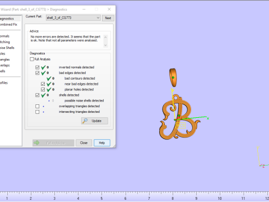Uncheck shells detected checkbox
269x202 pixels.
pyautogui.click(x=38, y=95)
